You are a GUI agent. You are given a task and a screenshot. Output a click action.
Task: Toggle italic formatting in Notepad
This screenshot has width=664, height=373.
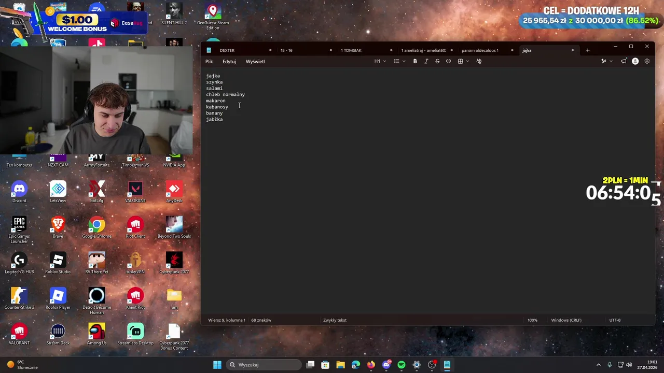(x=426, y=61)
